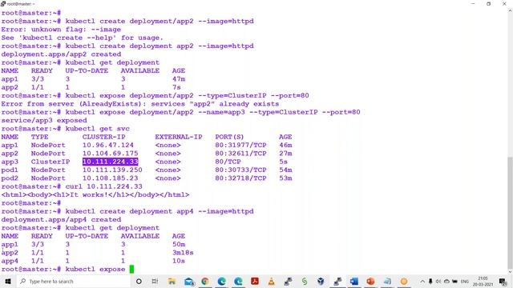Open the notepad-like app icon
513x288 pixels.
pyautogui.click(x=387, y=281)
